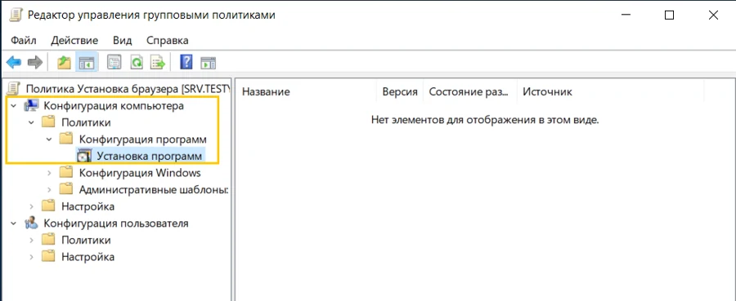Click the Конфигурация программ folder icon
This screenshot has width=736, height=301.
[x=67, y=139]
